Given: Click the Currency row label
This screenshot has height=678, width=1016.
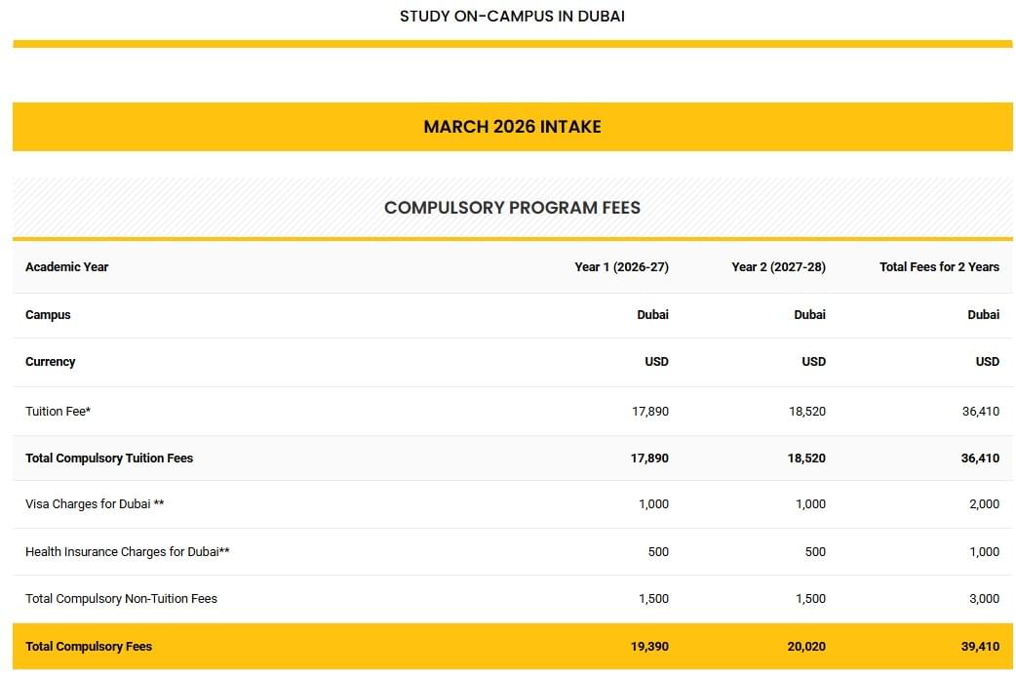Looking at the screenshot, I should coord(51,362).
